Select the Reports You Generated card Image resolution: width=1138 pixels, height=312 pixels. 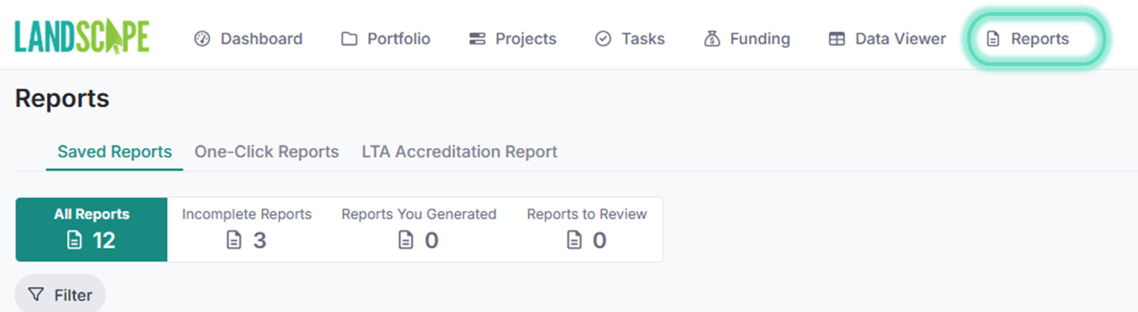click(x=418, y=230)
